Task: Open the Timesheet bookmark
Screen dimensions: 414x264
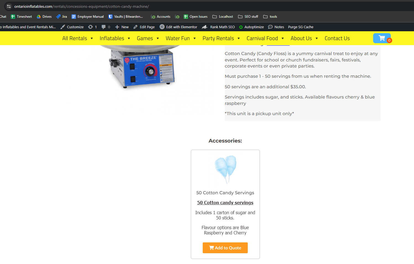Action: click(21, 17)
